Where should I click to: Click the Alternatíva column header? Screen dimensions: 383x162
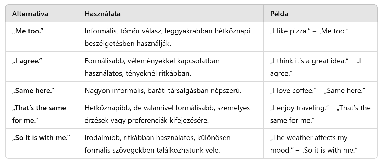[30, 14]
